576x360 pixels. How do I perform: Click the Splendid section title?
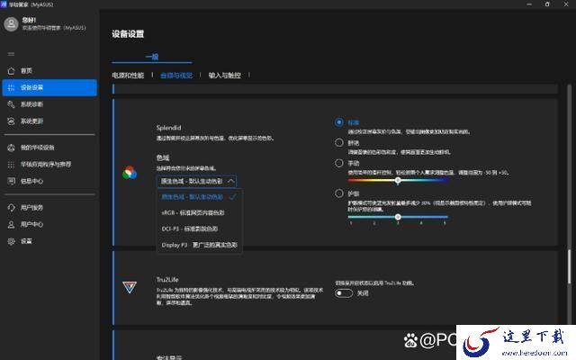[x=168, y=128]
